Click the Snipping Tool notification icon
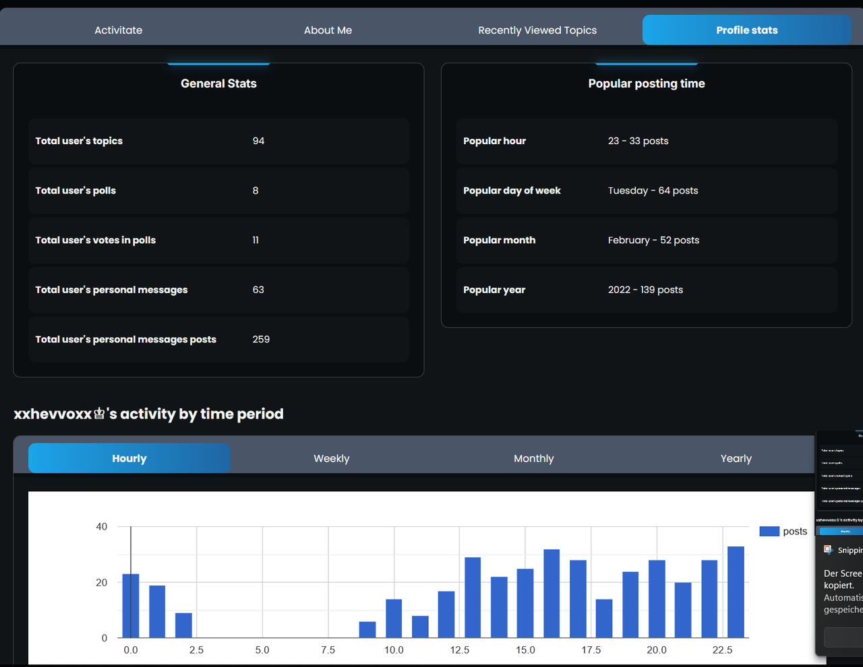This screenshot has width=863, height=667. tap(829, 550)
